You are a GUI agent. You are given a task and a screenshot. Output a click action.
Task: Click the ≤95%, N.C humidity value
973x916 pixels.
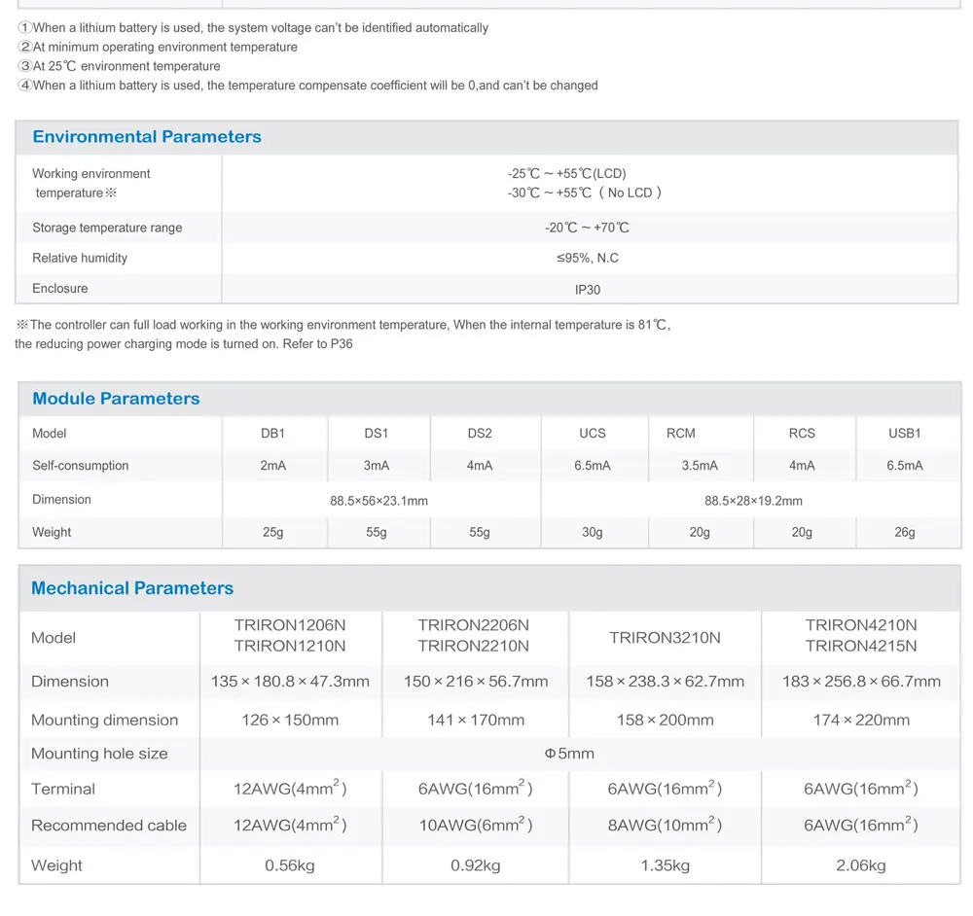point(587,258)
